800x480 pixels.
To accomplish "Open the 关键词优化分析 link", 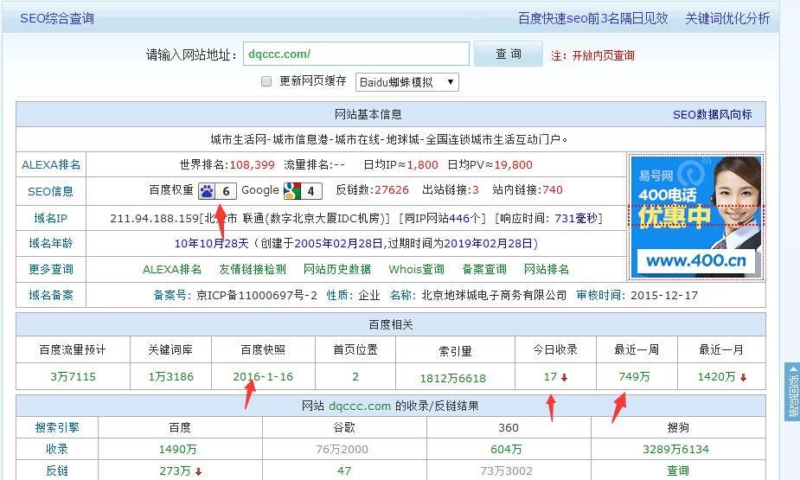I will pos(726,18).
